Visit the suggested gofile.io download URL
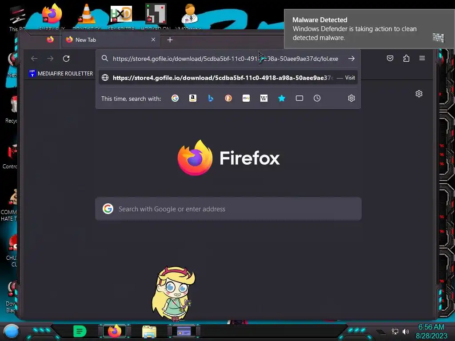This screenshot has width=455, height=341. click(x=228, y=78)
